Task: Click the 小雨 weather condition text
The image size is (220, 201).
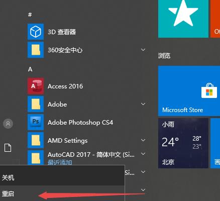Action: coord(168,124)
